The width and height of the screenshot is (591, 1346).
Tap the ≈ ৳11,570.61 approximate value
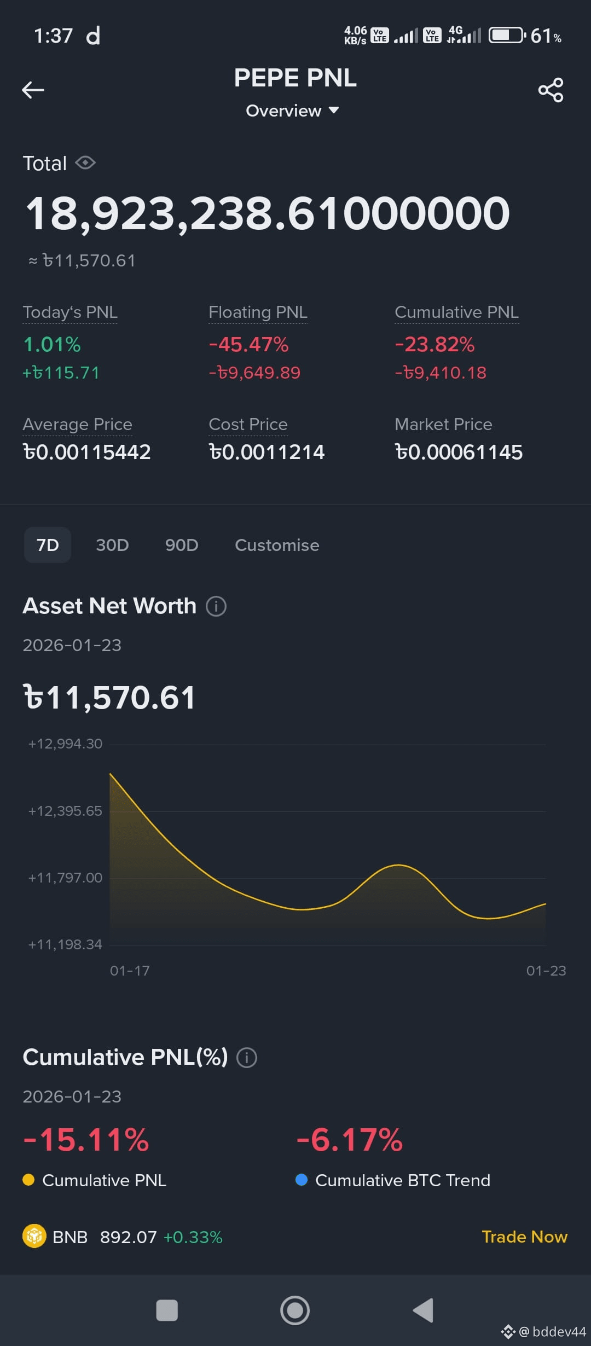(82, 260)
